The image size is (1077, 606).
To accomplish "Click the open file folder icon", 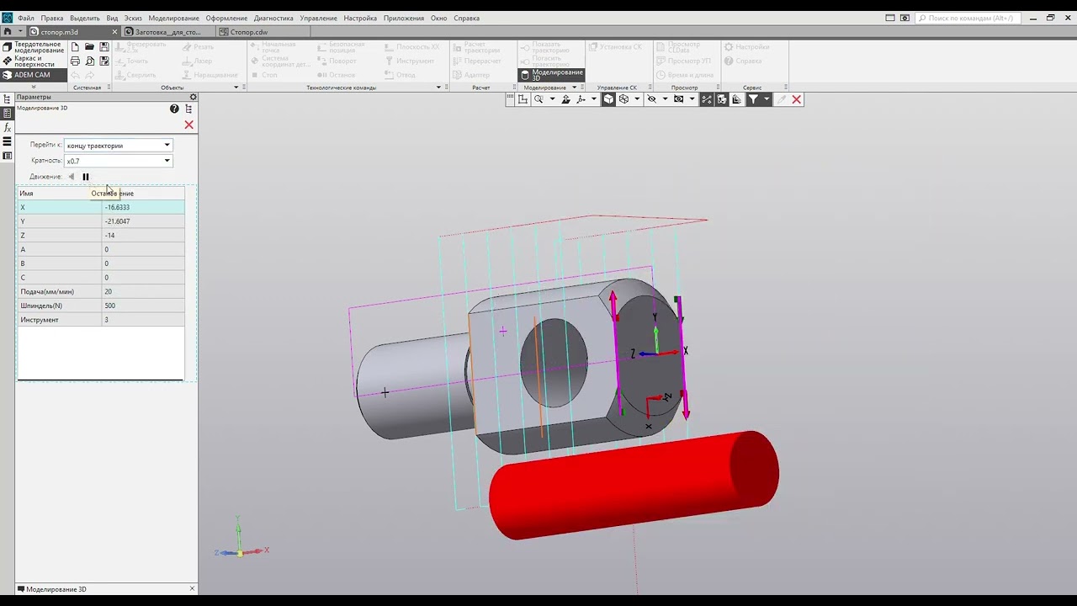I will pyautogui.click(x=89, y=47).
